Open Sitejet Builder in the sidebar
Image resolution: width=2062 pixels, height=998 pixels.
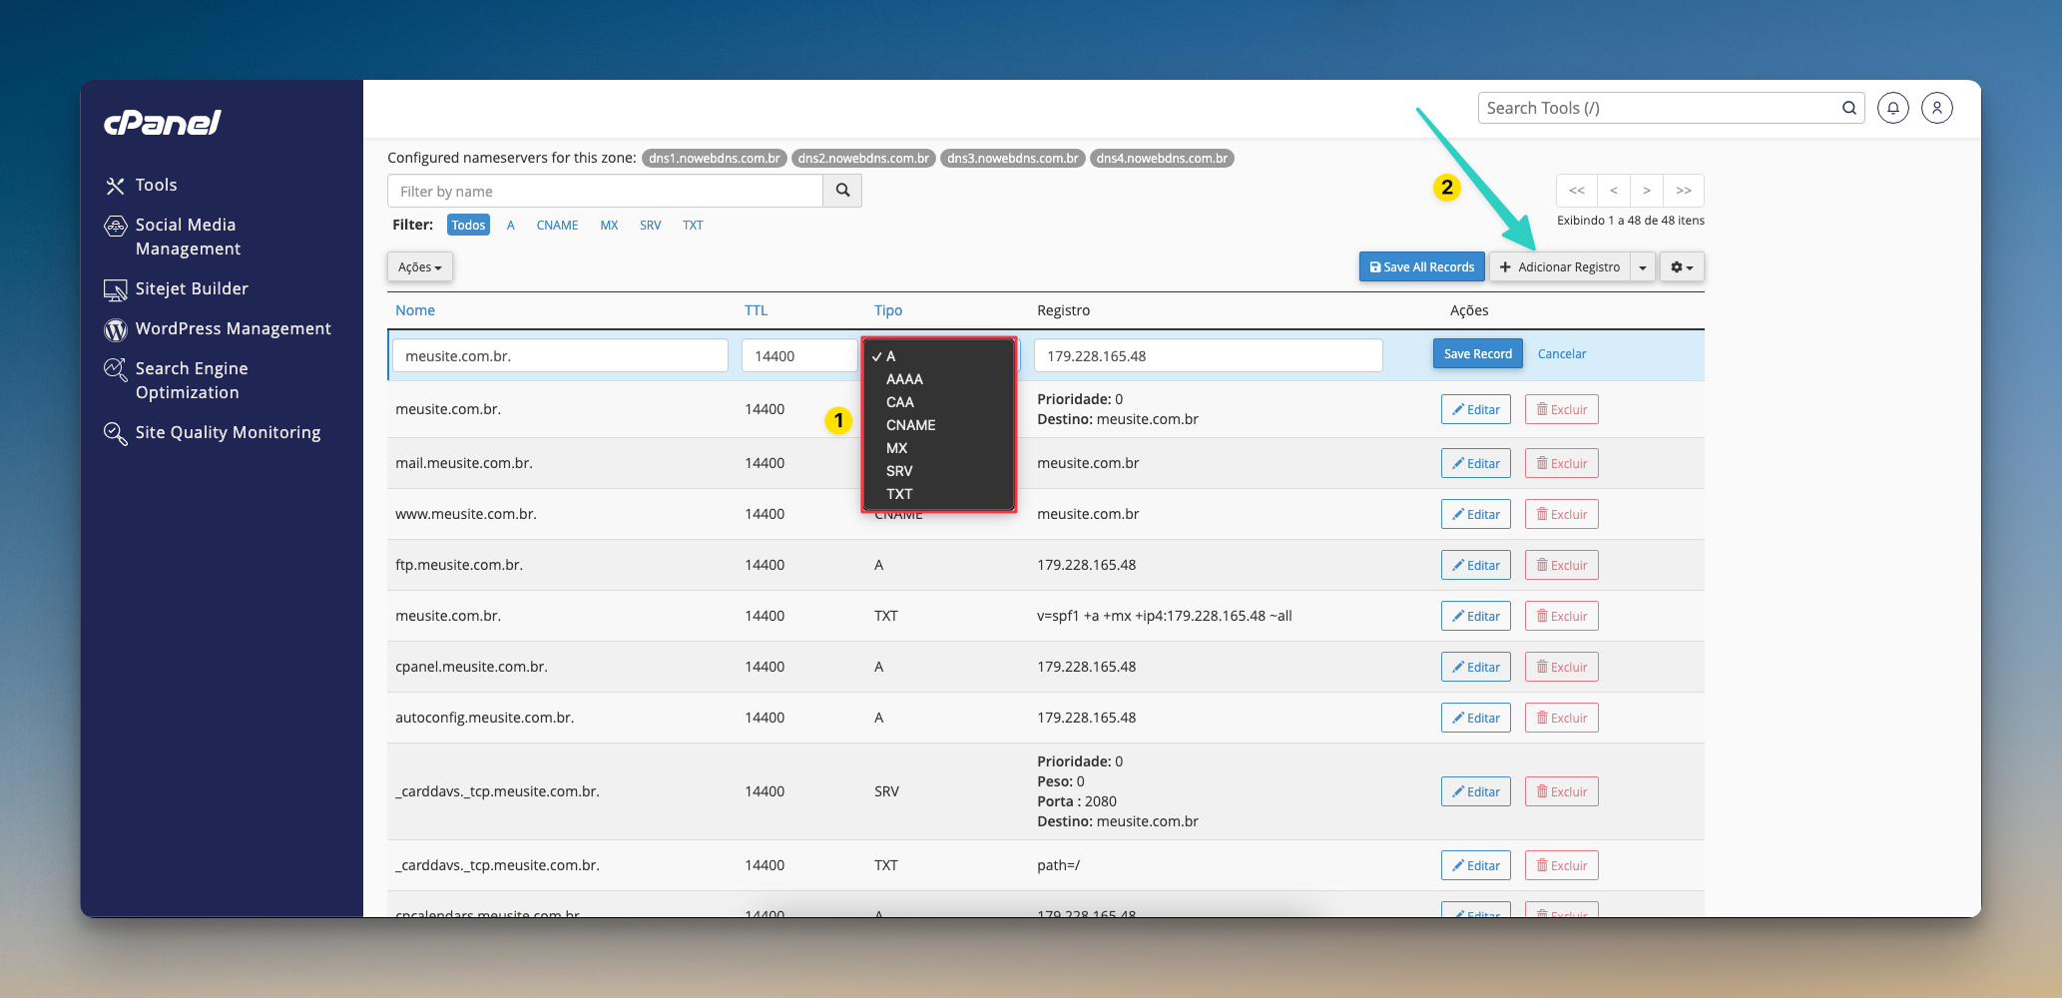point(192,289)
